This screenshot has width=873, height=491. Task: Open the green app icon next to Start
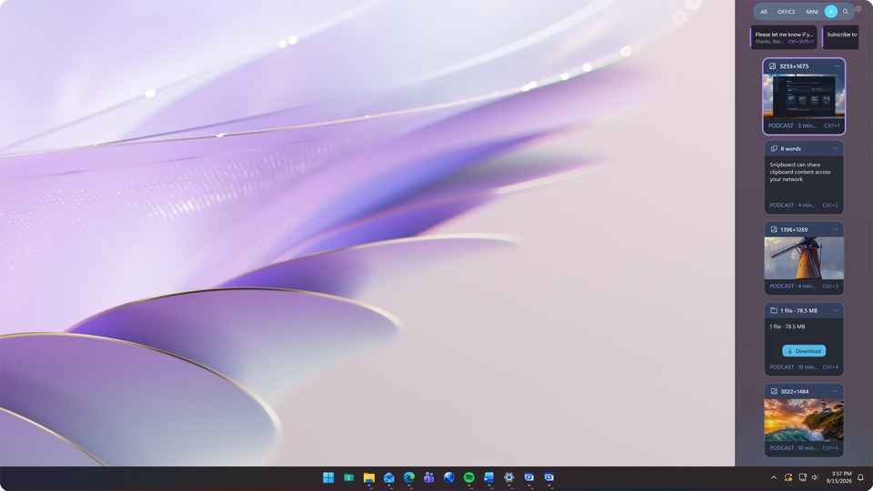348,477
